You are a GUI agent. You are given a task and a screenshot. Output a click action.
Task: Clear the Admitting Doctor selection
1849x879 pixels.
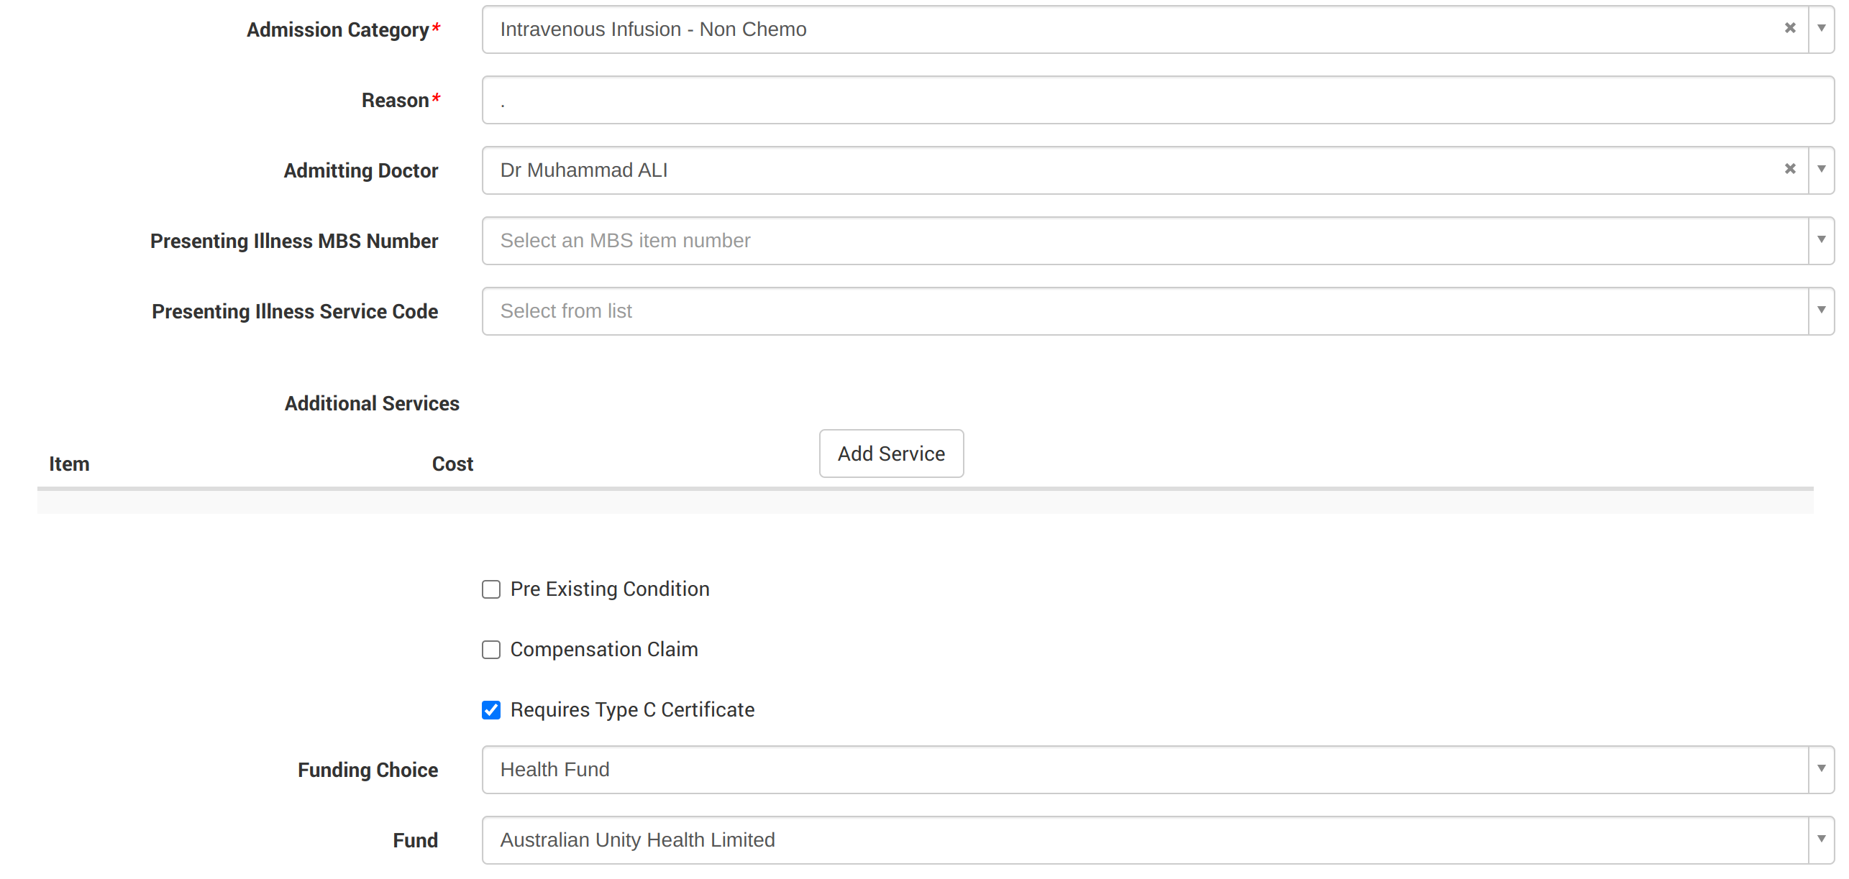[1789, 169]
